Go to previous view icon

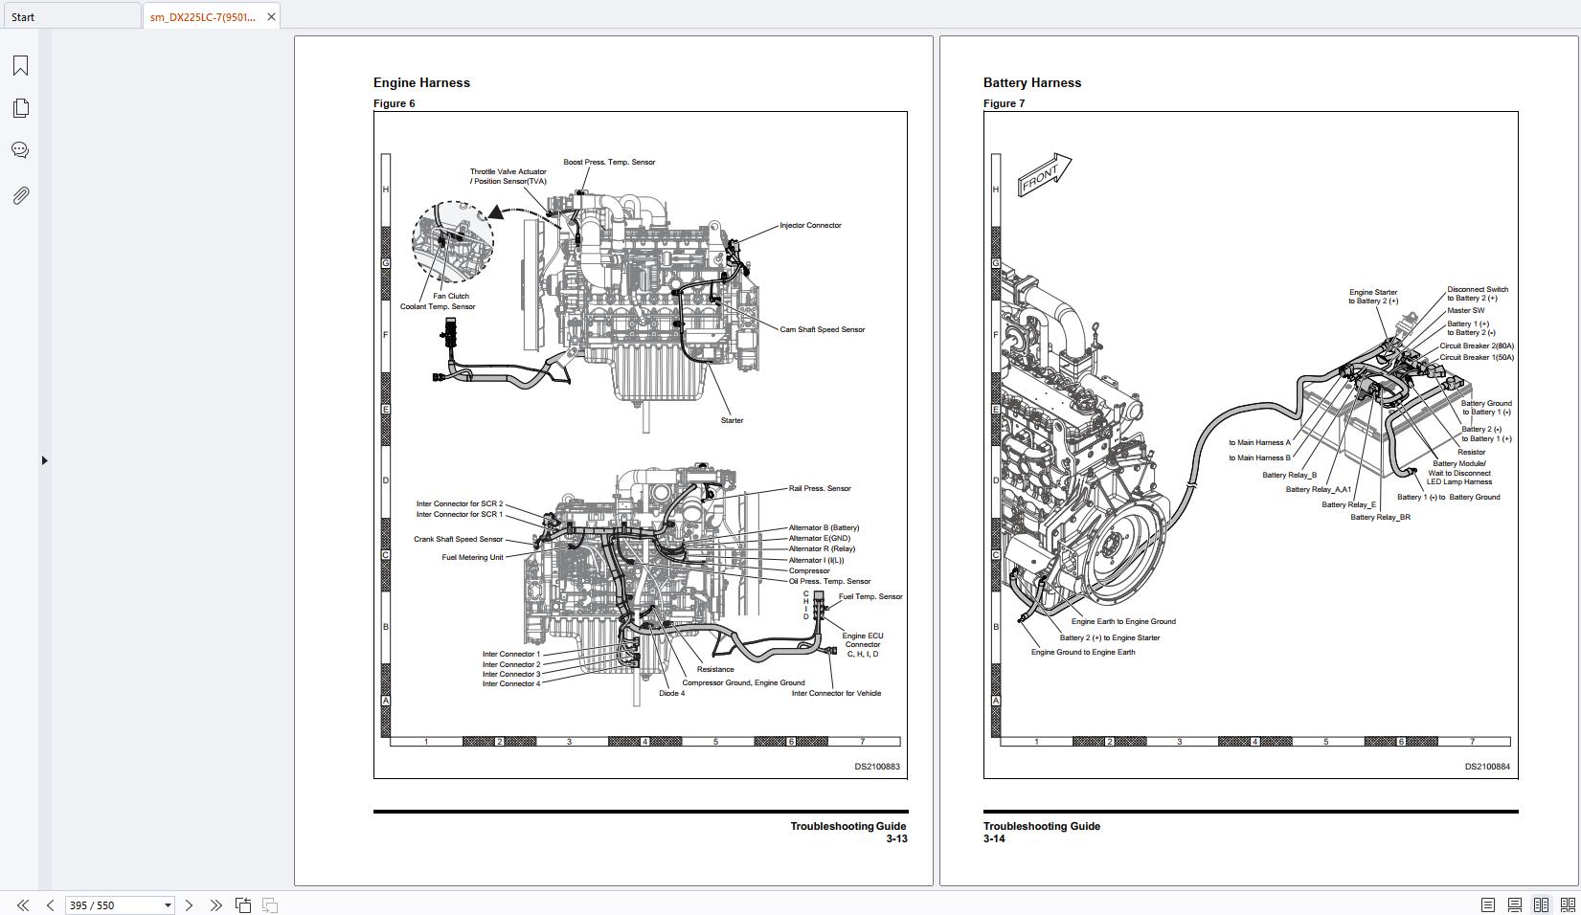point(243,904)
